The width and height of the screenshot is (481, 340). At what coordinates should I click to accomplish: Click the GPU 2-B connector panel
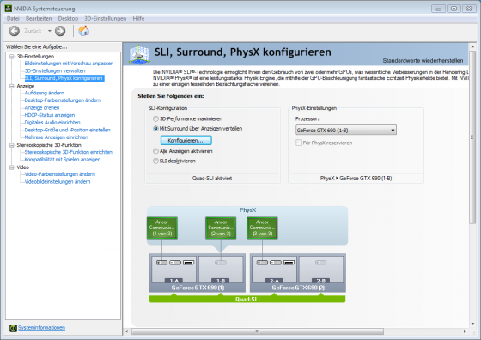click(321, 270)
